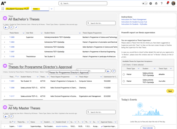Open Approval Status column dropdown in Master Theses
The image size is (177, 129).
pyautogui.click(x=116, y=122)
